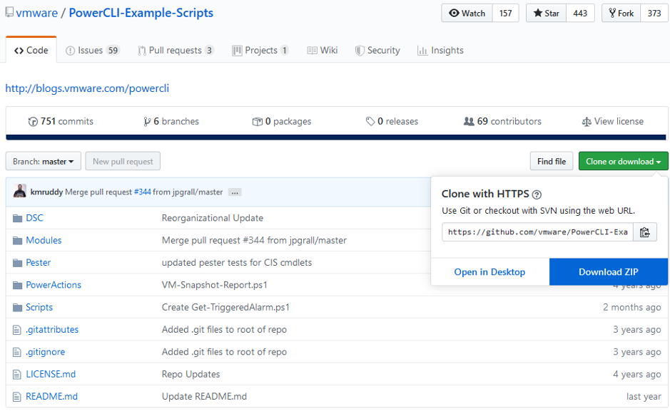Switch to the Issues tab
670x411 pixels.
[92, 50]
